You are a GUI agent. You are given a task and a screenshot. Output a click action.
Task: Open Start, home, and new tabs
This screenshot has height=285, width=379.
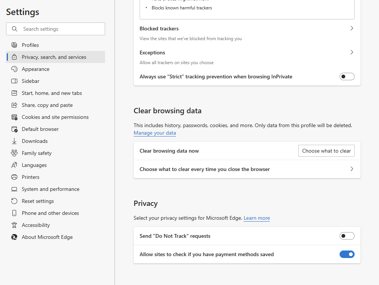click(x=56, y=93)
